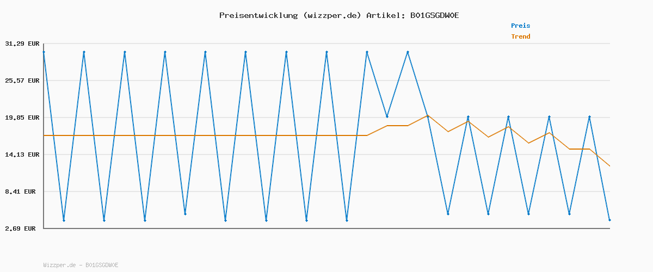Click the 8.41 EUR axis label

pyautogui.click(x=22, y=191)
